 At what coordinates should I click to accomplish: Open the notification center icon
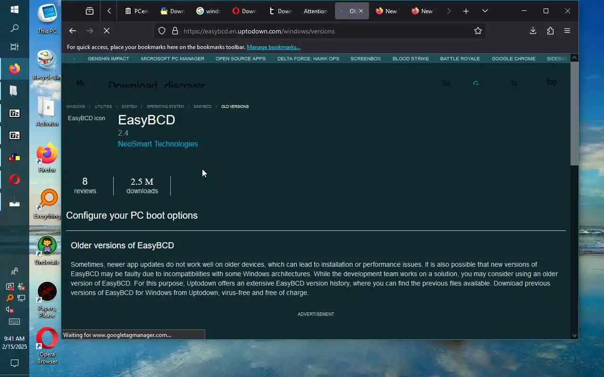tap(15, 363)
